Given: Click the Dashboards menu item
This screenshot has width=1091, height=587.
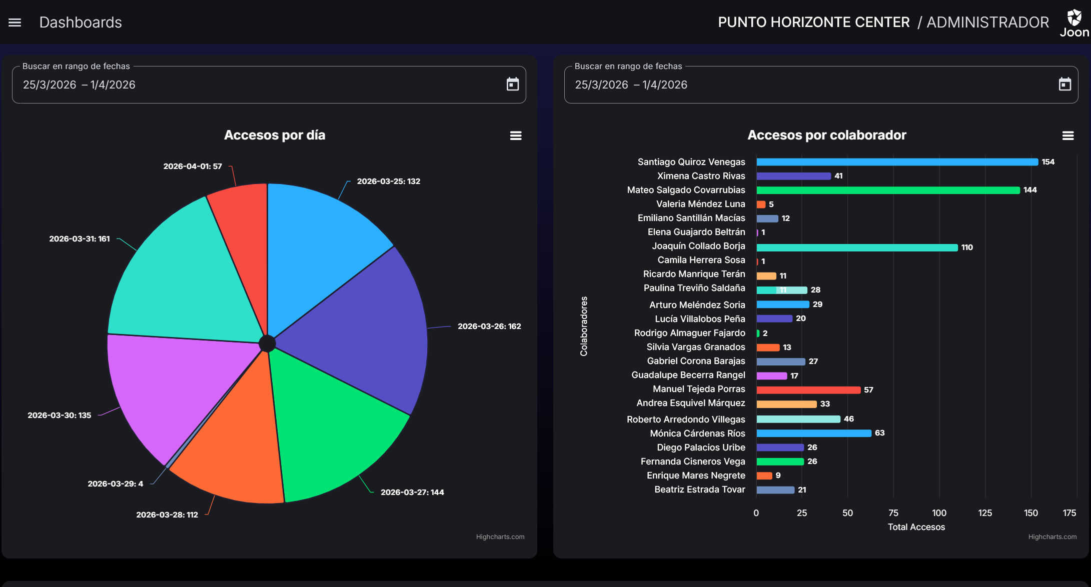Looking at the screenshot, I should pyautogui.click(x=81, y=22).
